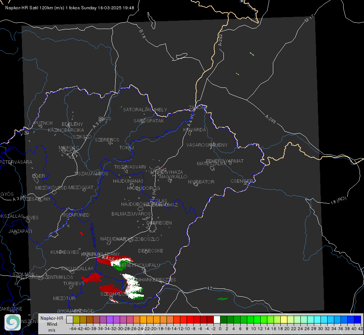Click the blue Hajdú-Bihar county label

pyautogui.click(x=93, y=235)
